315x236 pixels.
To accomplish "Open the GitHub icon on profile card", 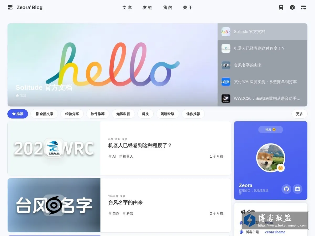I will tap(286, 189).
